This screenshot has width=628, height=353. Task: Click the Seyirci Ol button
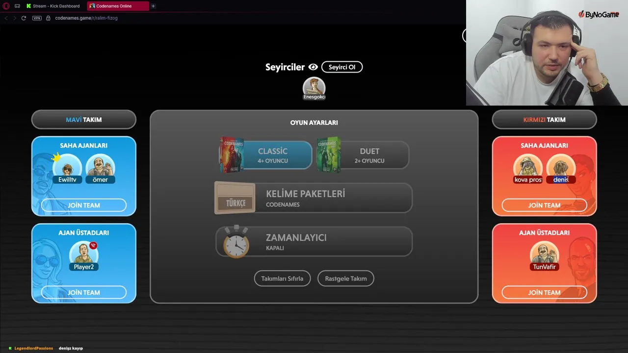pos(342,67)
